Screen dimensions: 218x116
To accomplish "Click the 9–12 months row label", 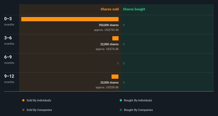I will (9, 79).
